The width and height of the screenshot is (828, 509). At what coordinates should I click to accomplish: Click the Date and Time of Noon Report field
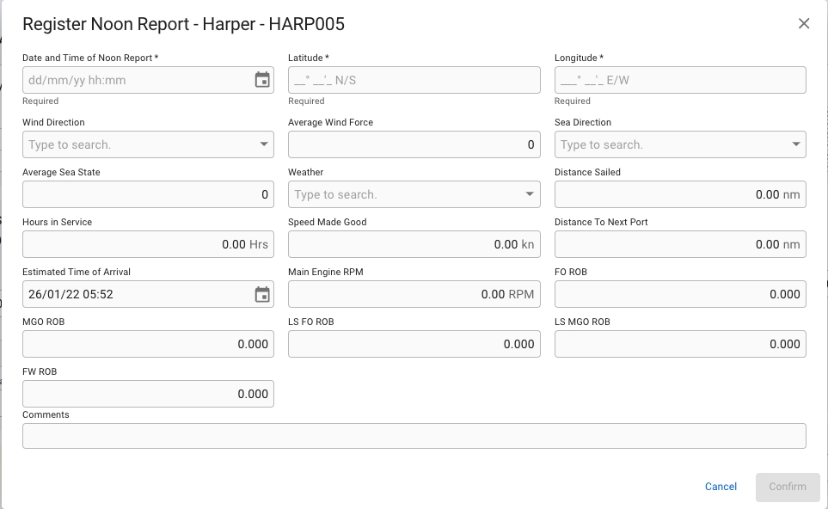tap(138, 81)
